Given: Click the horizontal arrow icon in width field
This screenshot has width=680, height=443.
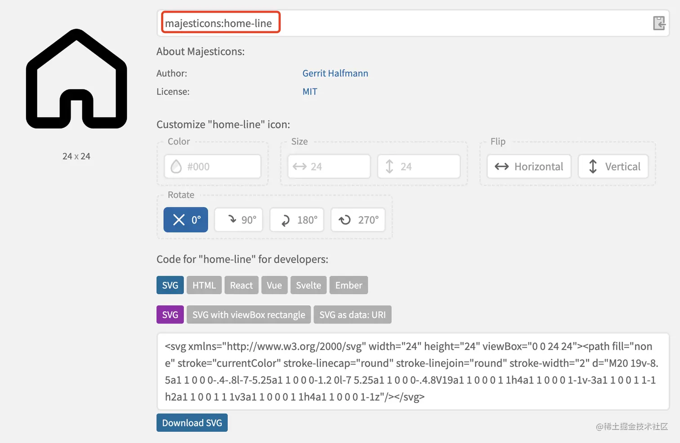Looking at the screenshot, I should pos(300,166).
